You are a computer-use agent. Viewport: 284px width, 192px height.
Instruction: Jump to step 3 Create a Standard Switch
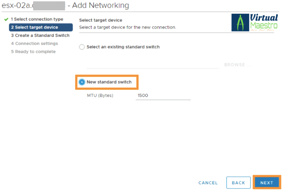point(40,35)
